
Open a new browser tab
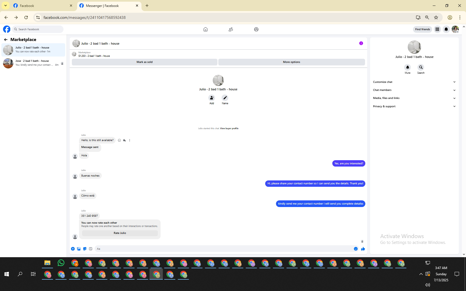pyautogui.click(x=147, y=6)
